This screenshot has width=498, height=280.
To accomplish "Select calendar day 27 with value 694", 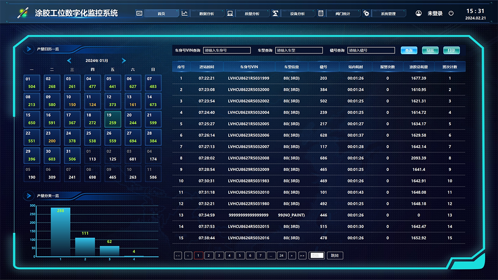I will pos(133,138).
